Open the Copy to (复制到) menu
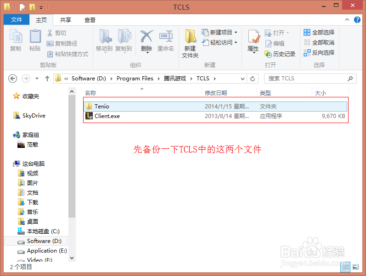 click(x=124, y=40)
